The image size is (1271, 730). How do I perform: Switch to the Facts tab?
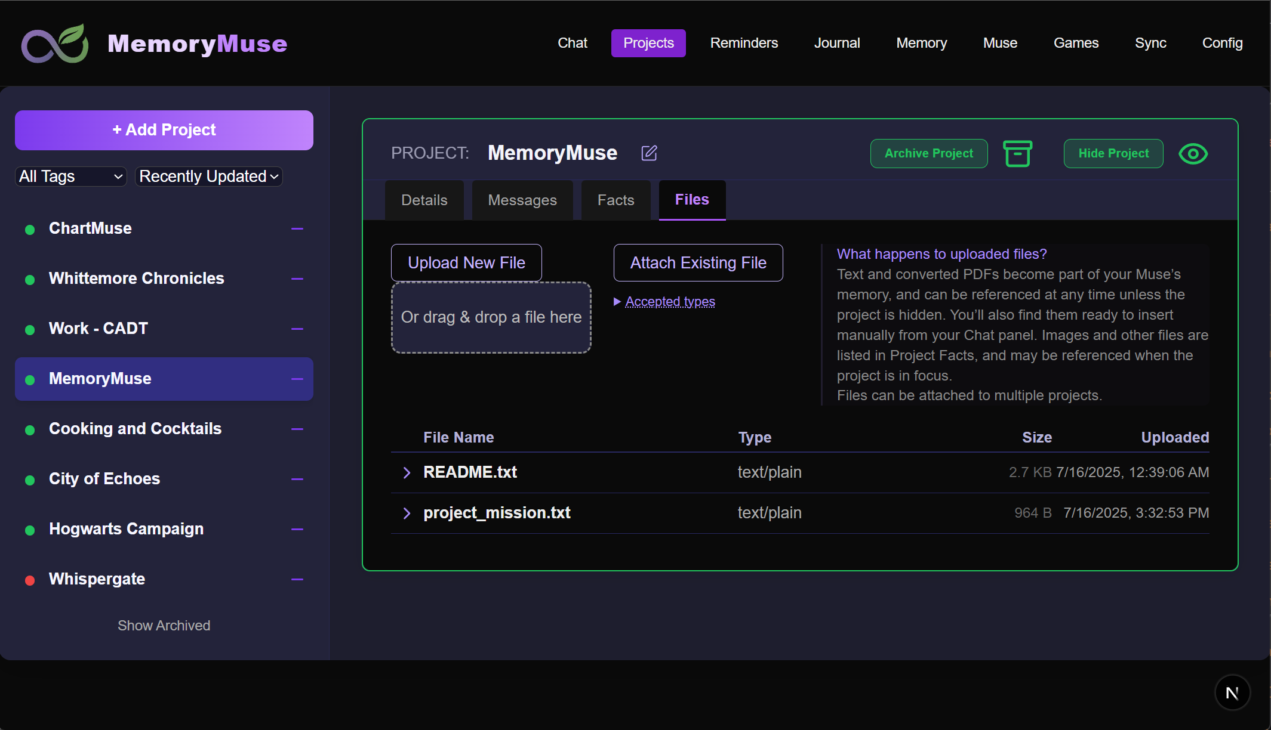pos(616,200)
